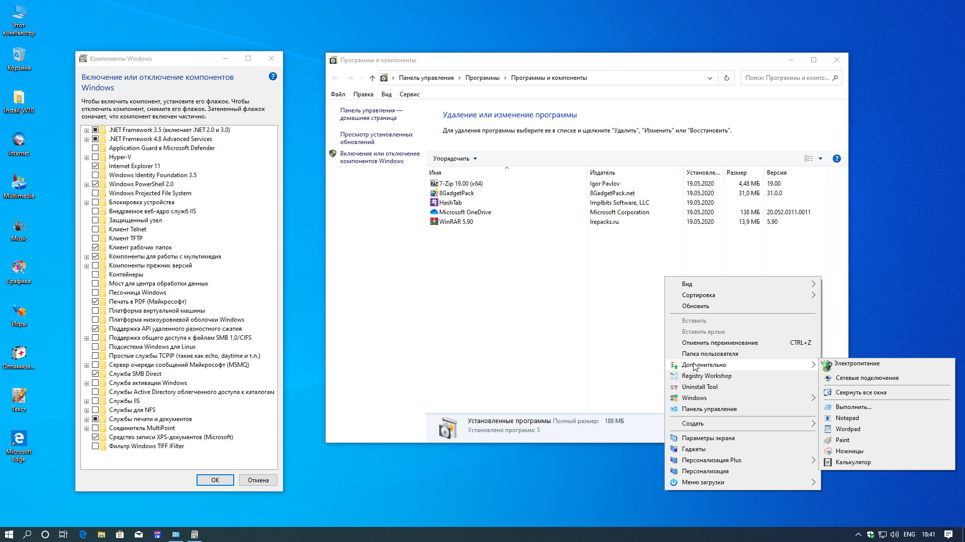This screenshot has width=965, height=542.
Task: Click the 7-Zip 19.00 application icon
Action: coord(433,183)
